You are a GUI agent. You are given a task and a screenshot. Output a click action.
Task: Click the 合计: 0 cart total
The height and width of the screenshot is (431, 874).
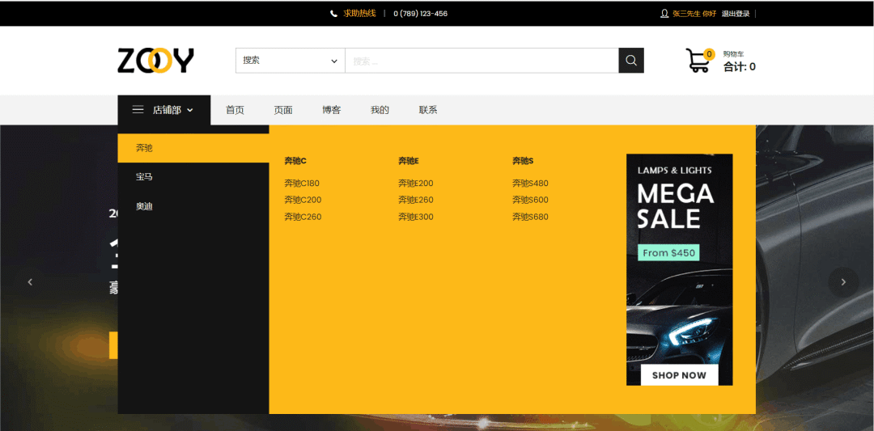[x=739, y=67]
